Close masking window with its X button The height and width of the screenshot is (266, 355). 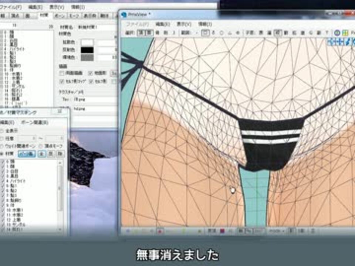60,112
